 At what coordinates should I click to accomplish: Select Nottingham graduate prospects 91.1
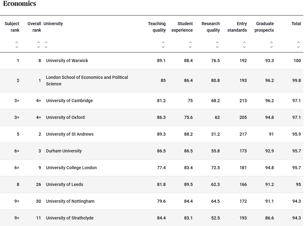click(270, 201)
